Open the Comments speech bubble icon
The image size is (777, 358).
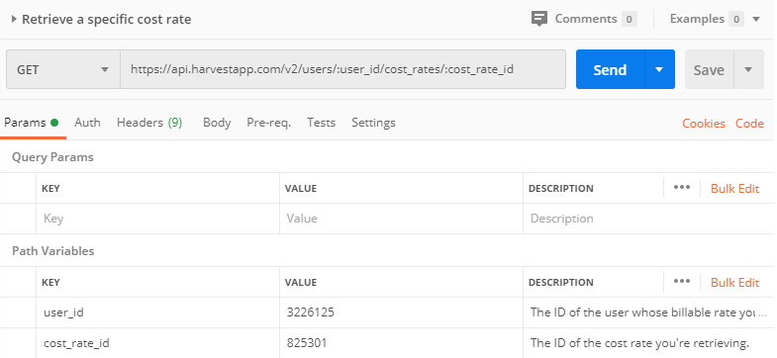point(539,20)
